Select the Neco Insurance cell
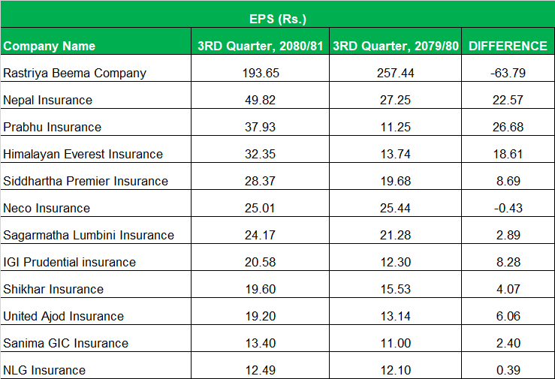Viewport: 555px width, 379px height. pos(47,208)
